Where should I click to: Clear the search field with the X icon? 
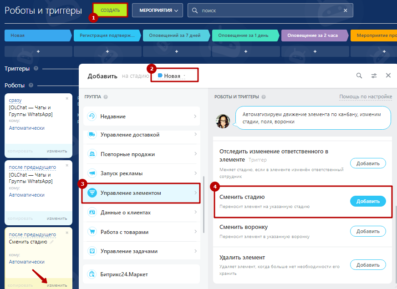click(x=345, y=10)
